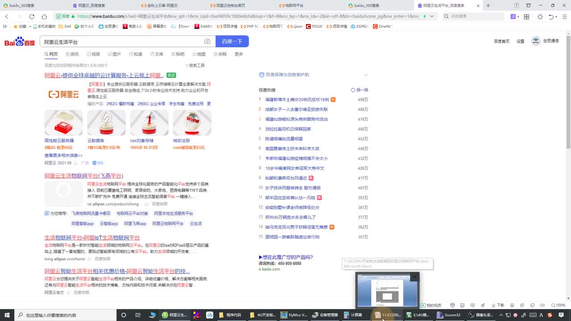Screen dimensions: 571x321
Task: Open browser download button 下载
Action: click(498, 305)
